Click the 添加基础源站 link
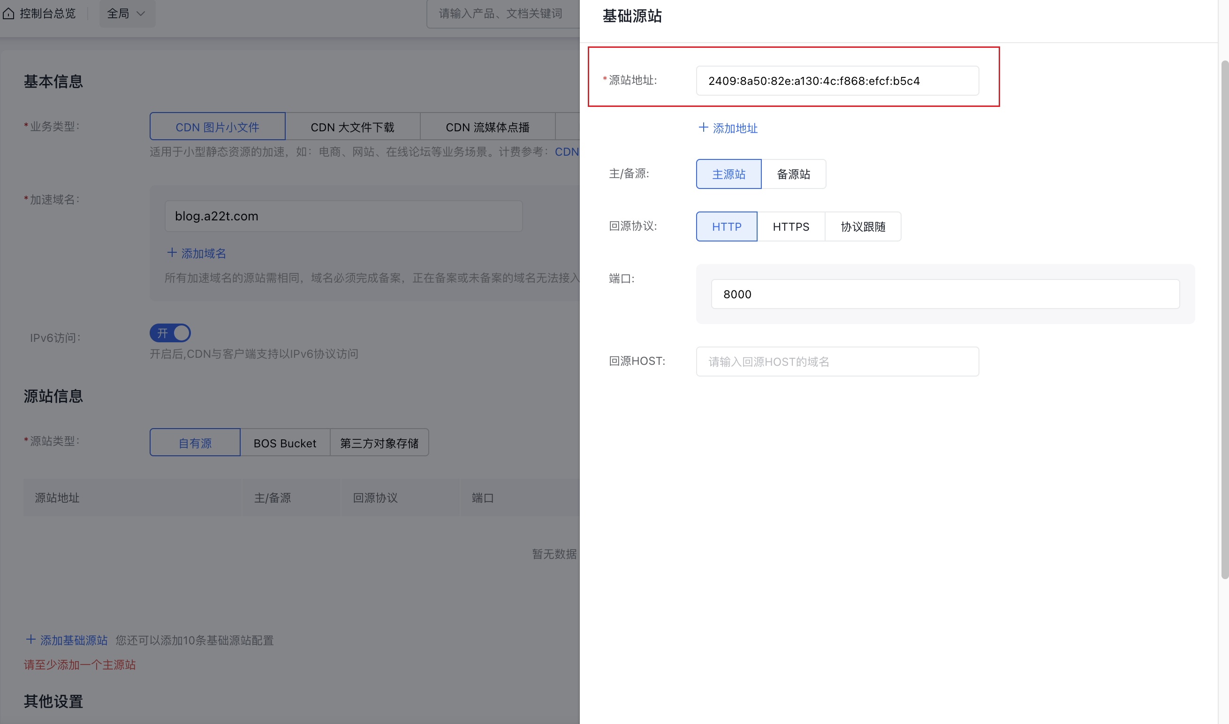 (x=74, y=640)
